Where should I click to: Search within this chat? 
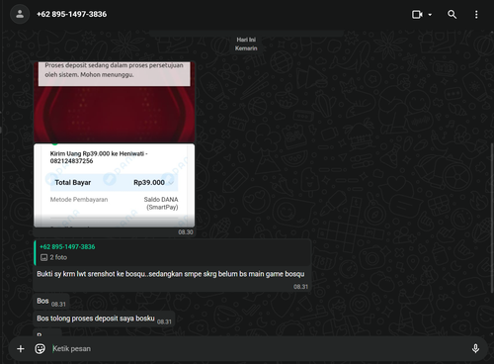(x=452, y=15)
